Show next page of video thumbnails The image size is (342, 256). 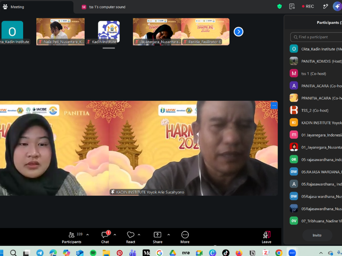point(239,32)
